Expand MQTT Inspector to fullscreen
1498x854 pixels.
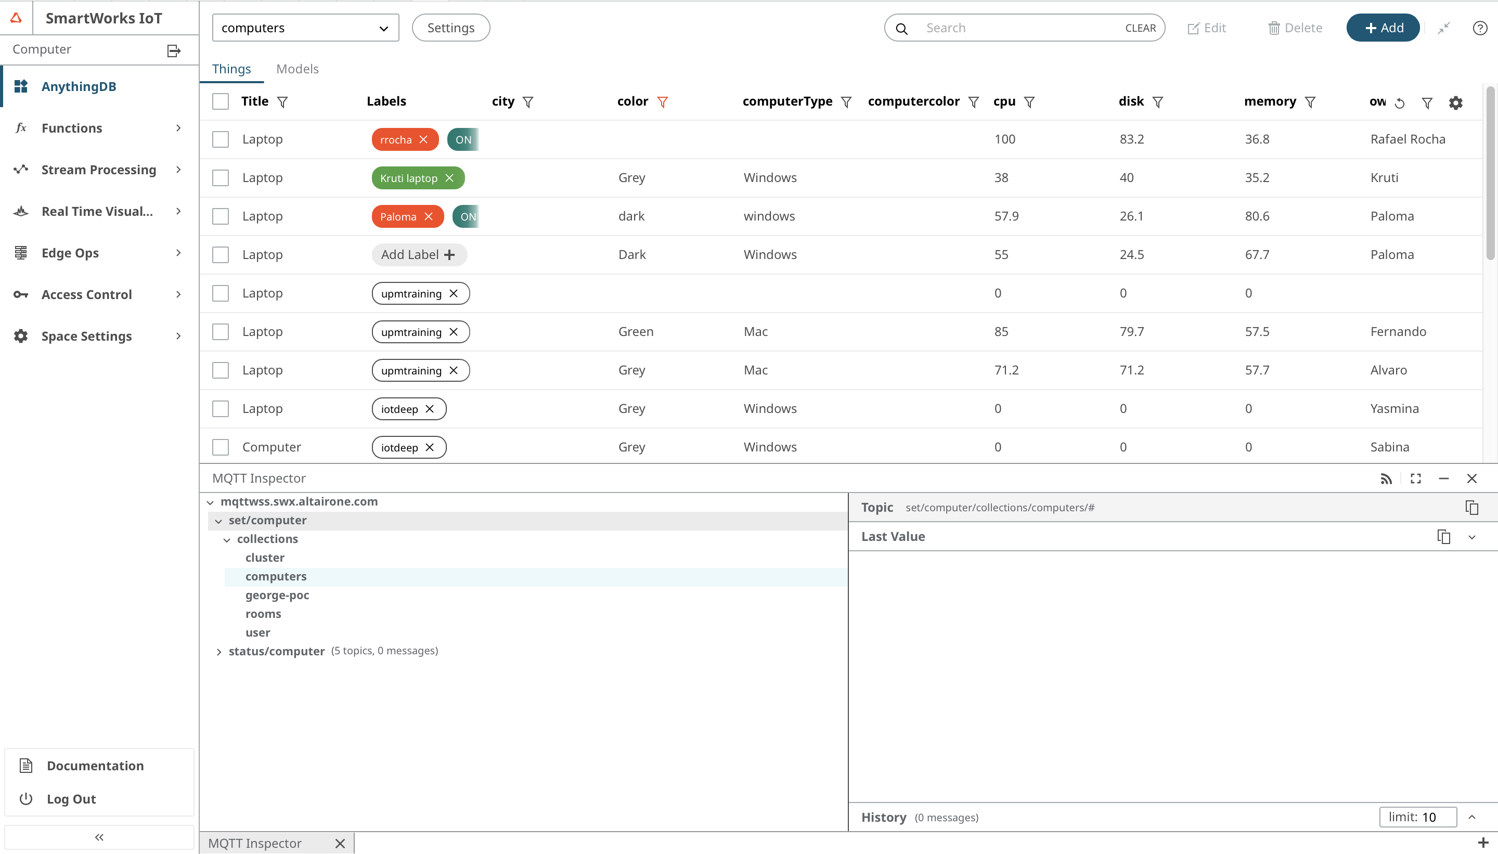point(1415,478)
